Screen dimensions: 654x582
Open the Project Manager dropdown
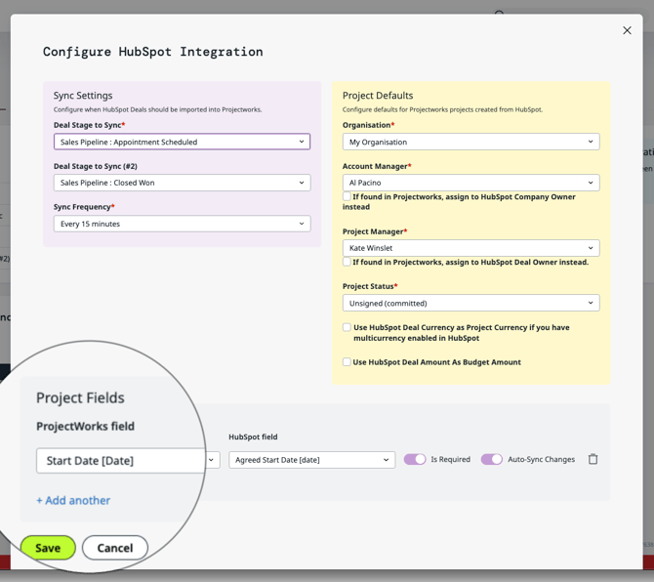click(470, 248)
